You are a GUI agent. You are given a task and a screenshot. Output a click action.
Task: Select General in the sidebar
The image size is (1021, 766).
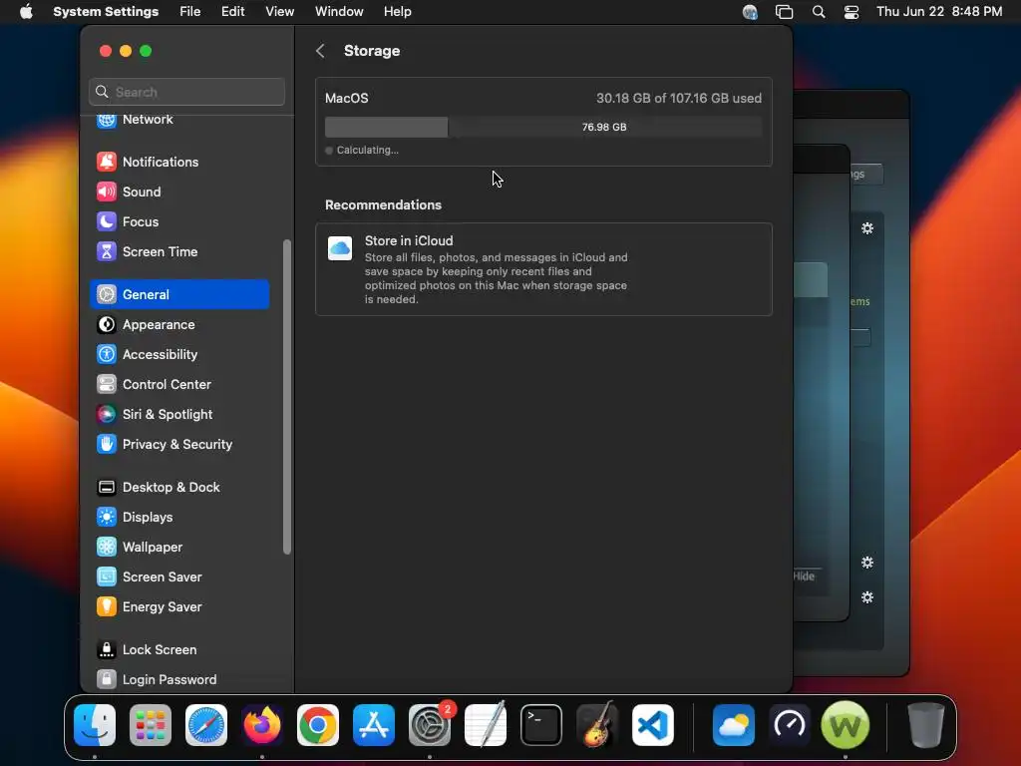coord(179,294)
